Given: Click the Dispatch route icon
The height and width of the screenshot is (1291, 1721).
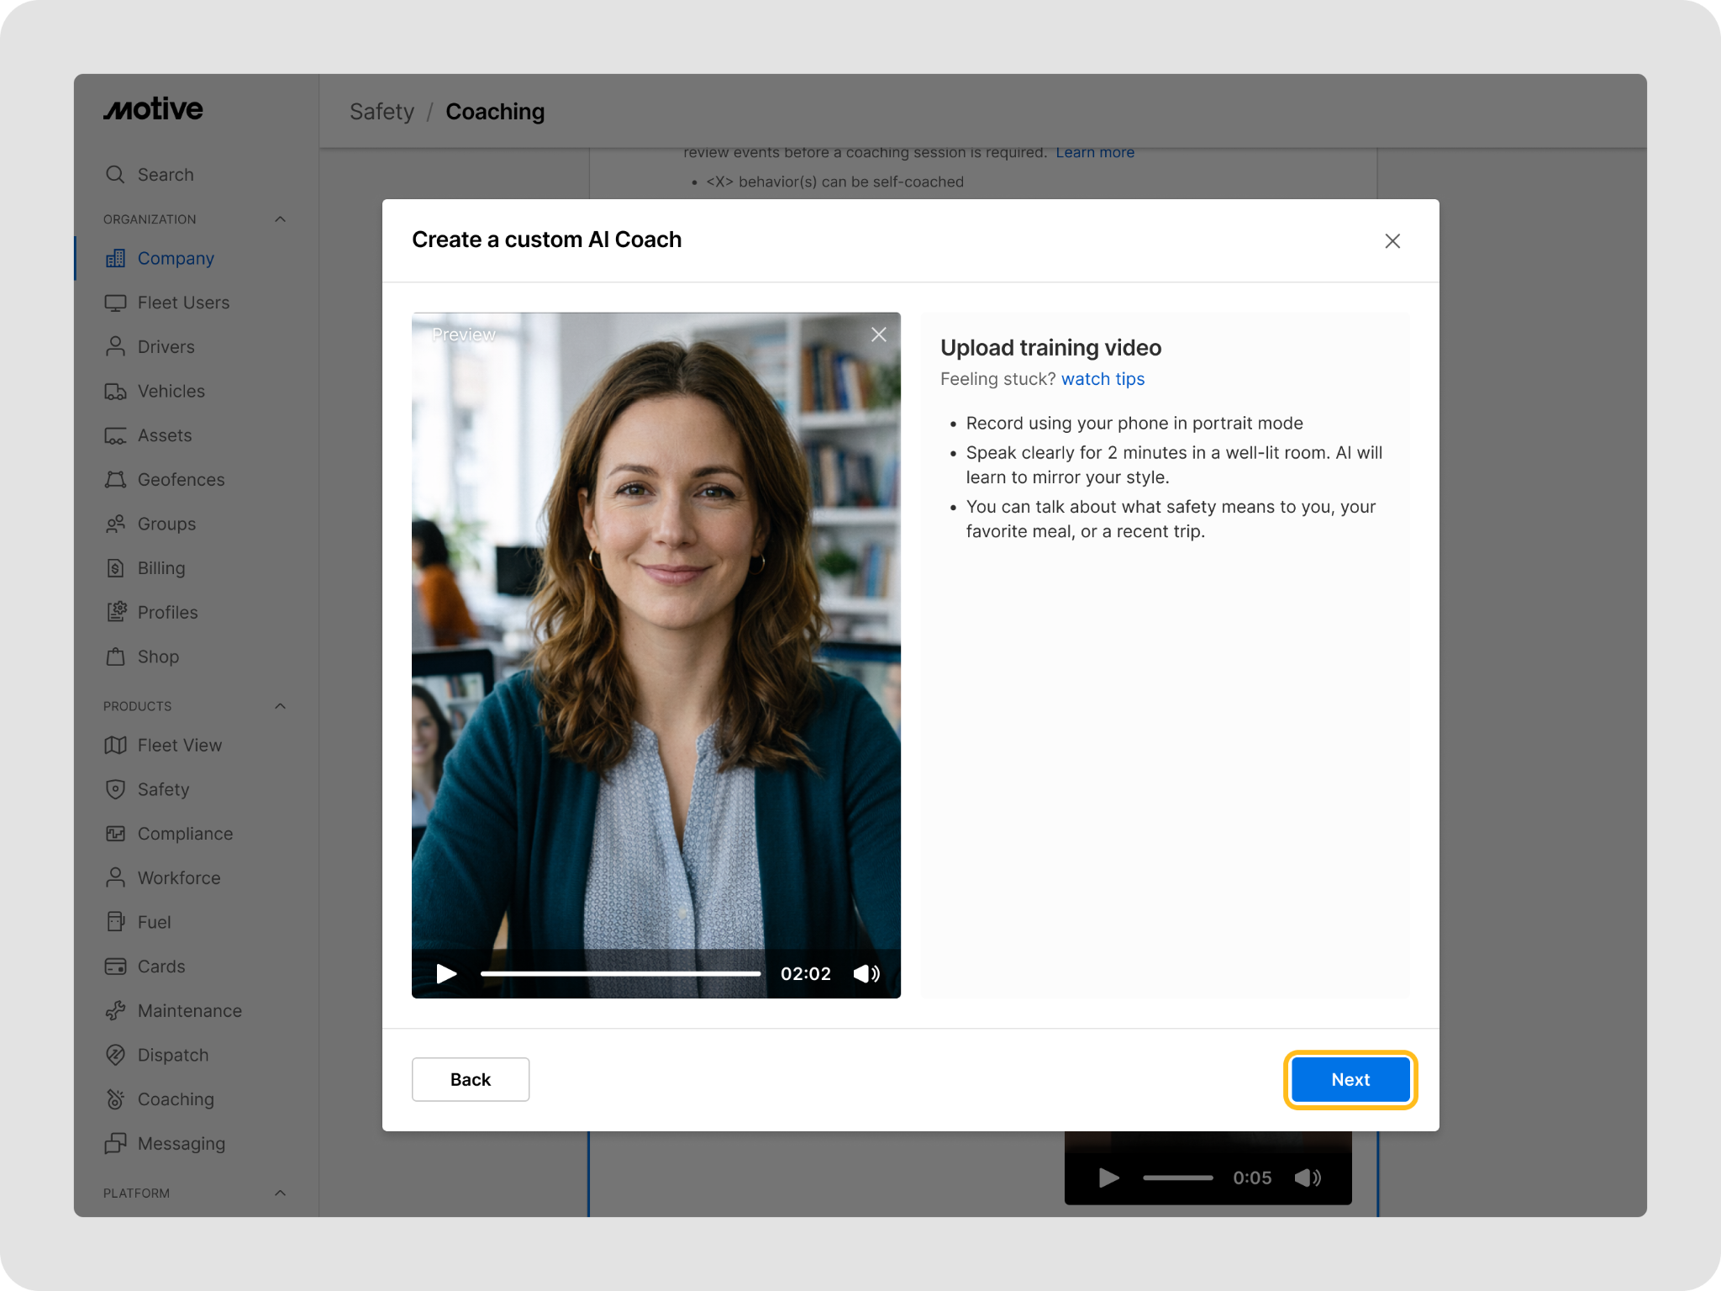Looking at the screenshot, I should 115,1055.
